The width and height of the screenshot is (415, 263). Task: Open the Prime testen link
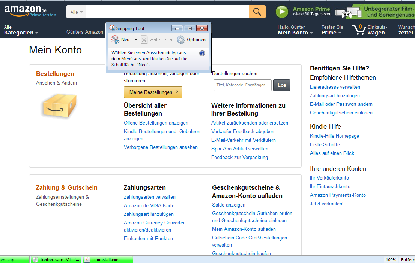click(43, 15)
